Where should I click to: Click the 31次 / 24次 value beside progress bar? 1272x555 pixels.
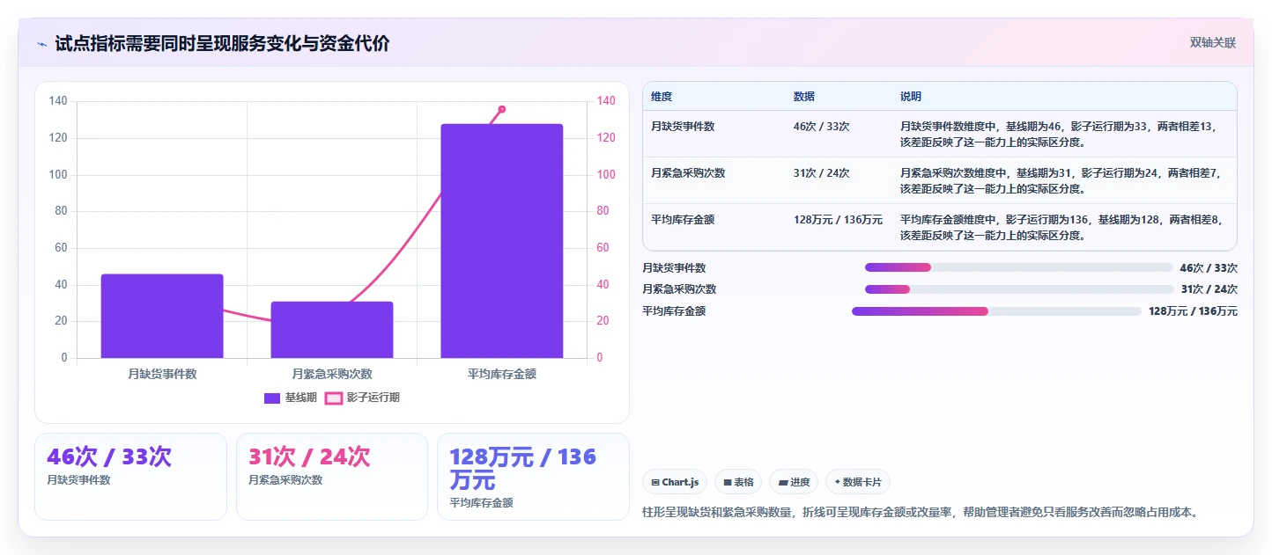pos(1209,289)
